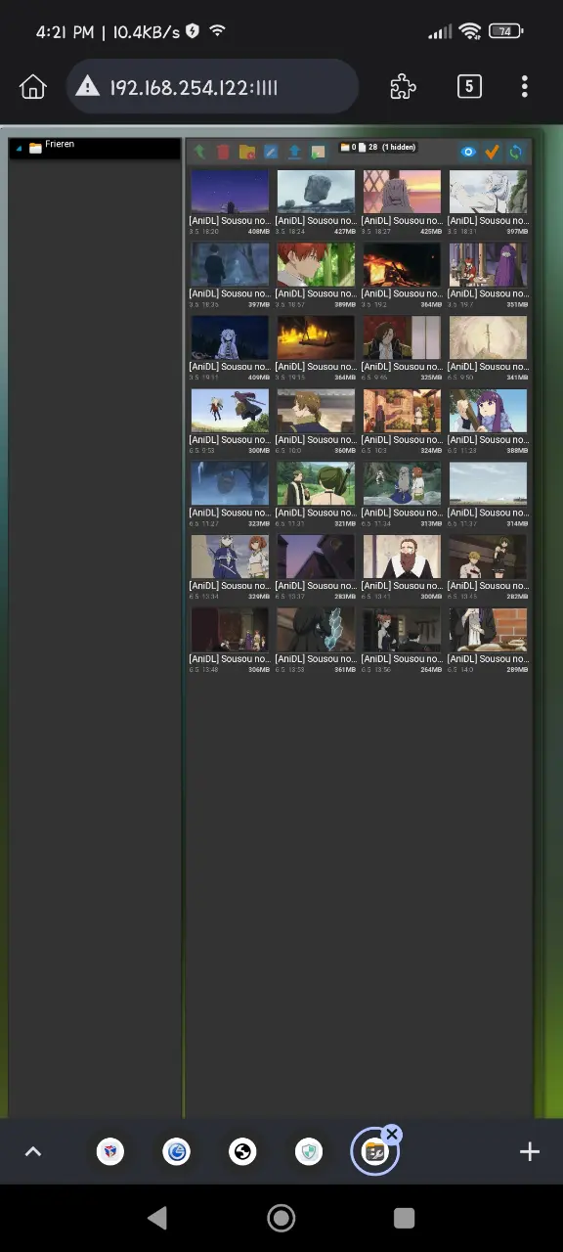Add a new tab with plus icon
Screen dimensions: 563x1252
pos(530,1152)
